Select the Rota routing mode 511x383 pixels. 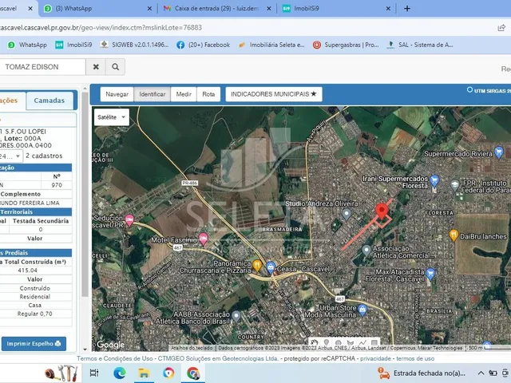pos(208,94)
